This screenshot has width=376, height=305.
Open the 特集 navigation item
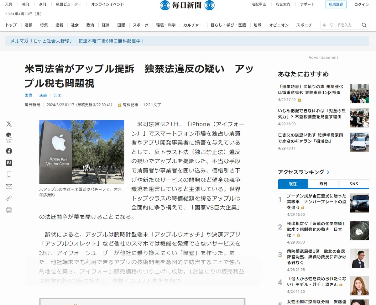coord(44,25)
